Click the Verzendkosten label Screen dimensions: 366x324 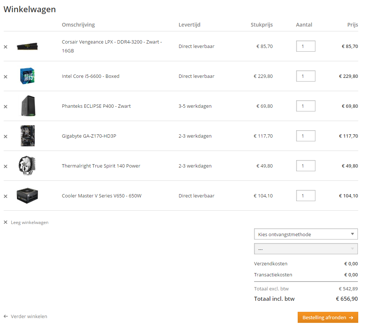tap(271, 264)
